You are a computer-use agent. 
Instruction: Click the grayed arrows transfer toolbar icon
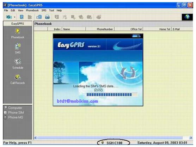tap(65, 17)
